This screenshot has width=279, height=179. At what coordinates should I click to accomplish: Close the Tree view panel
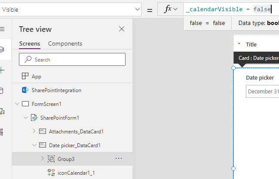pyautogui.click(x=122, y=29)
